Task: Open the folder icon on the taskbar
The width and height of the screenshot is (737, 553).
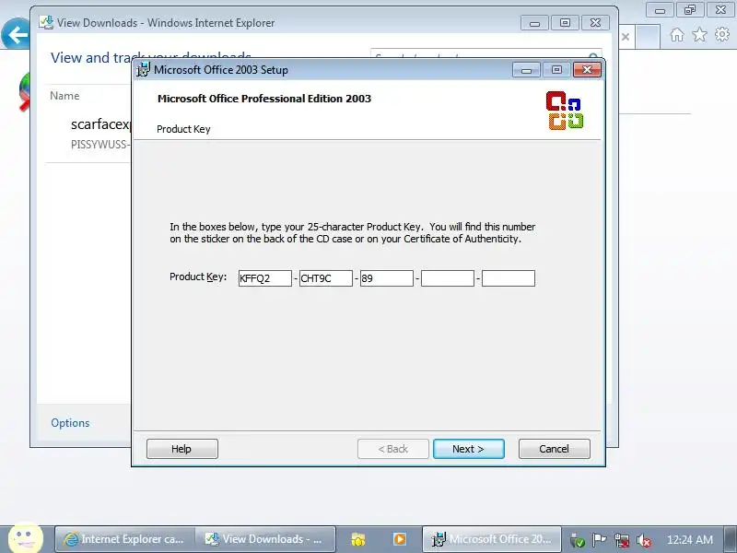Action: (x=358, y=539)
